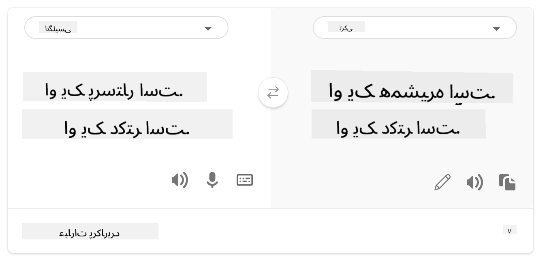Expand the phrases section with the bottom-right chevron
547x269 pixels.
tap(509, 231)
